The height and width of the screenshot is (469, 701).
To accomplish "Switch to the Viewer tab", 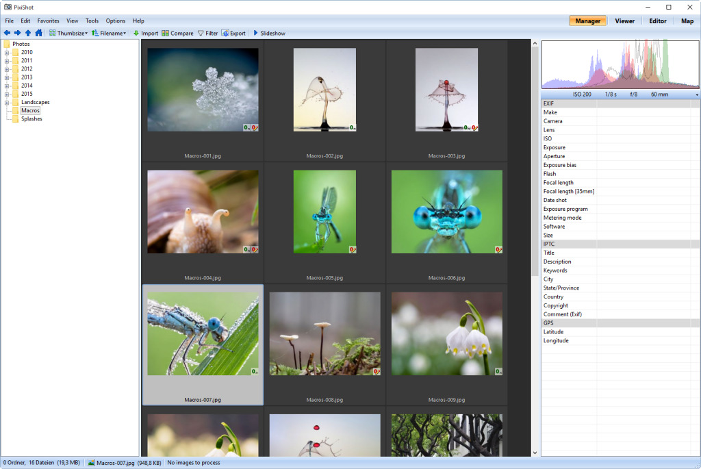I will click(624, 21).
